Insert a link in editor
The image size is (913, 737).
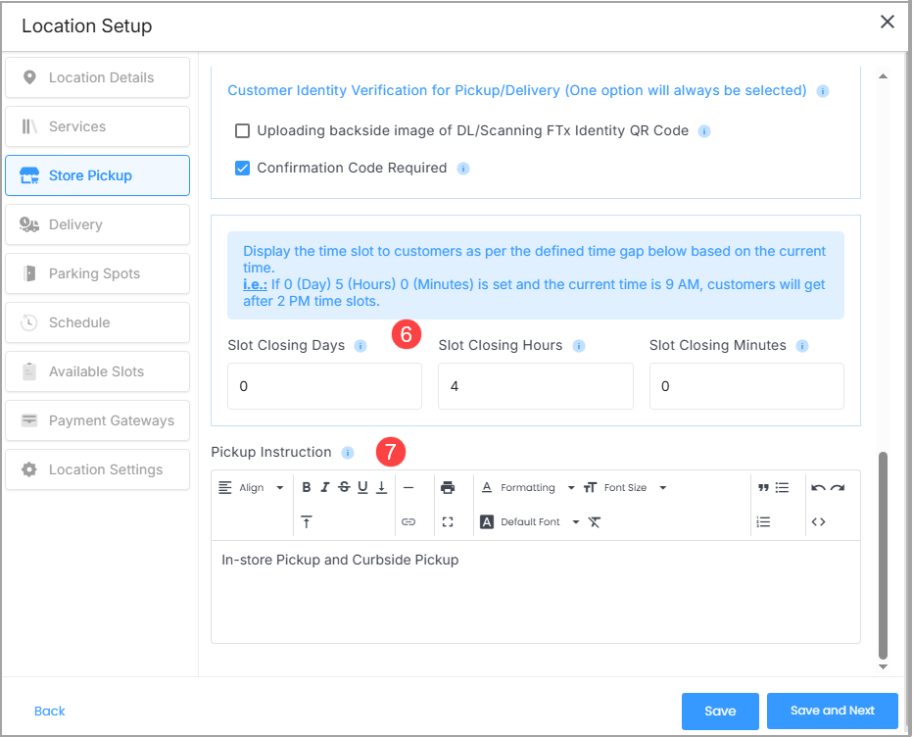[x=408, y=522]
